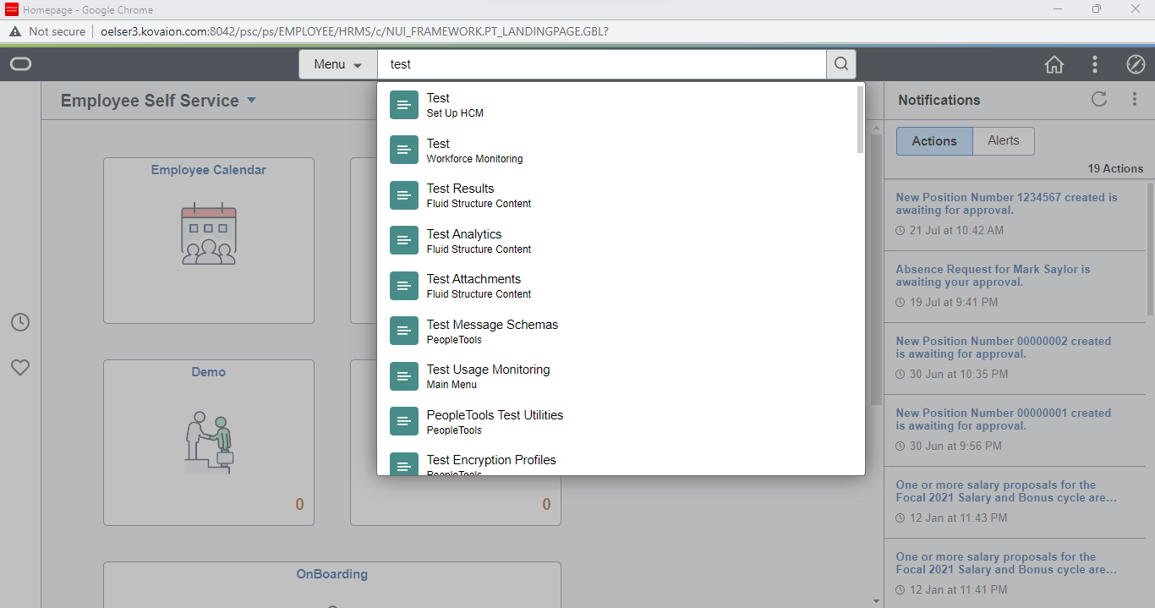Viewport: 1155px width, 608px height.
Task: Open the recent places clock icon
Action: (x=20, y=322)
